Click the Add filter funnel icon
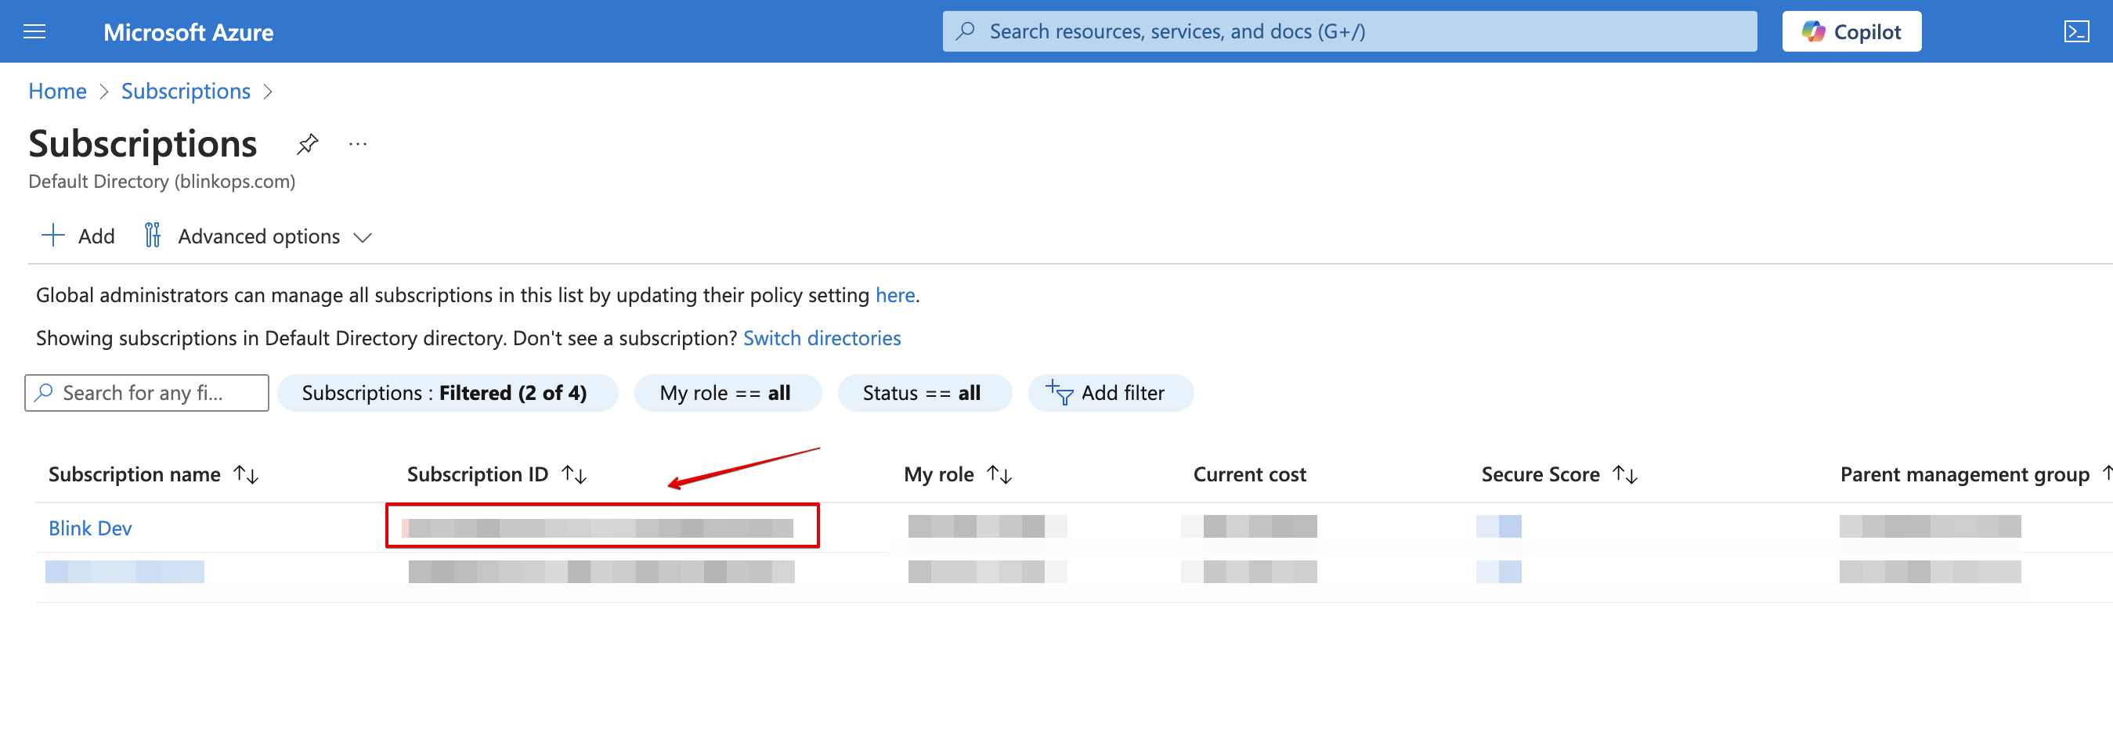Screen dimensions: 2113x742 1059,393
